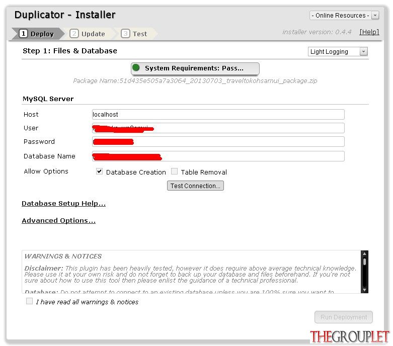This screenshot has height=346, width=393.
Task: Open the Database Setup Help link
Action: click(x=64, y=204)
